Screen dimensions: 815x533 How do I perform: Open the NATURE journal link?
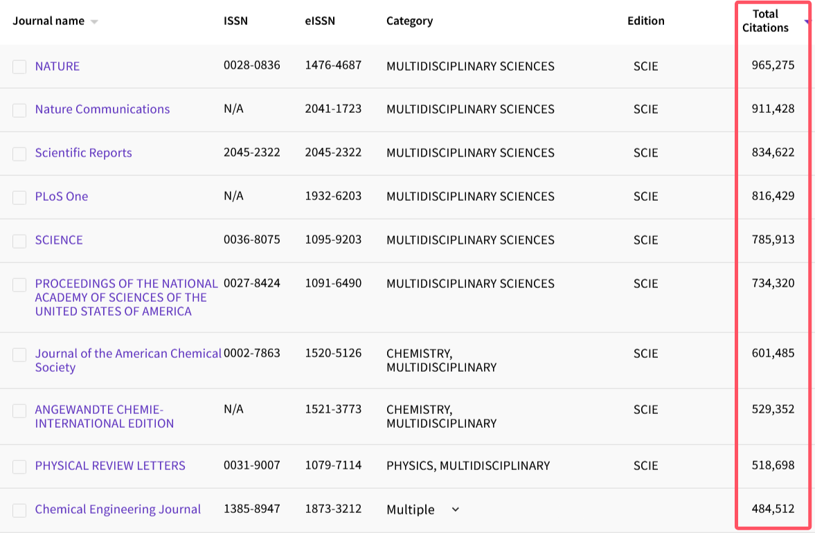tap(57, 66)
